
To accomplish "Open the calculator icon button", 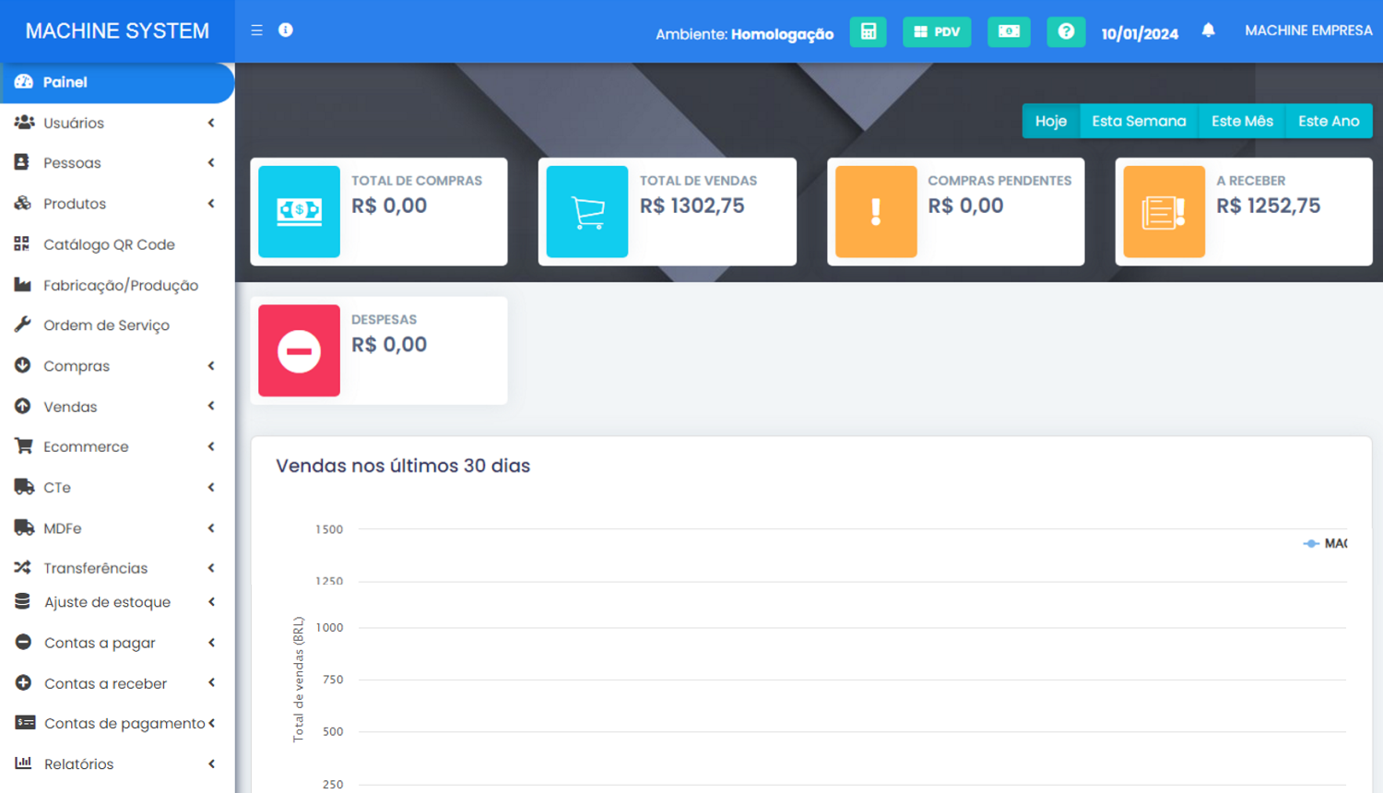I will (868, 31).
